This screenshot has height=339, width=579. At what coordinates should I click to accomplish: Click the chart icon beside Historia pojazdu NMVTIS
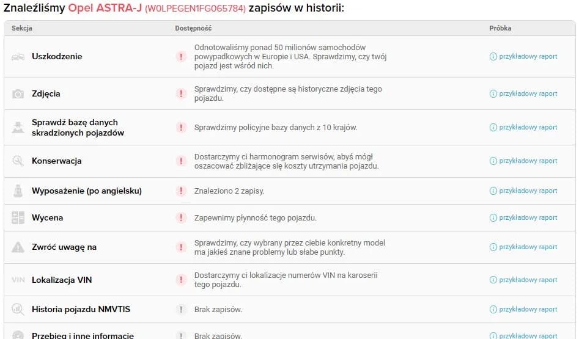pos(18,310)
